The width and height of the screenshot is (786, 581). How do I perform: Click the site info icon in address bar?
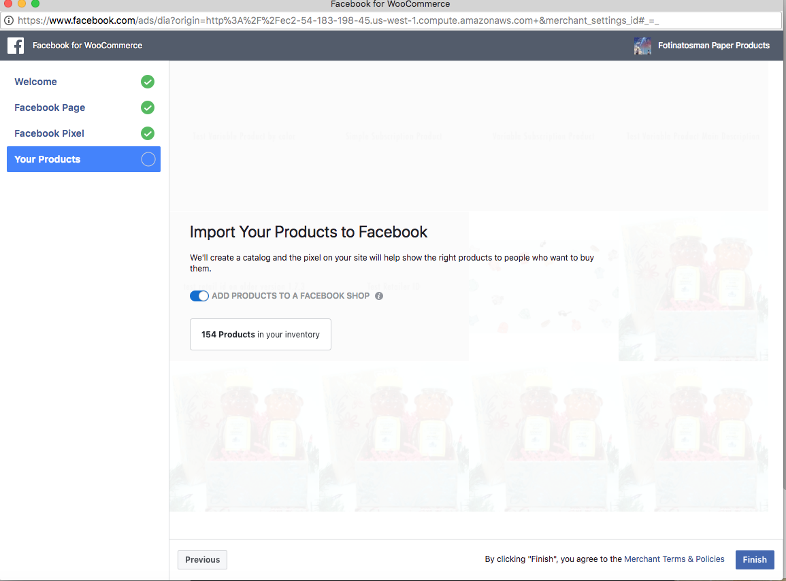click(9, 20)
